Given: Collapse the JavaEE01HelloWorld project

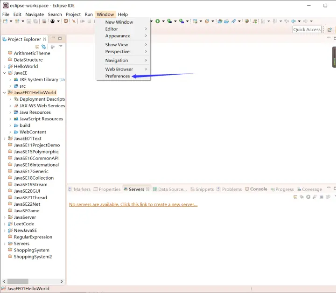Looking at the screenshot, I should (x=5, y=93).
